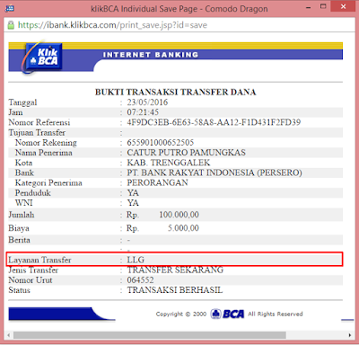The image size is (359, 345).
Task: Click the Jenis Transfer label
Action: click(x=33, y=270)
